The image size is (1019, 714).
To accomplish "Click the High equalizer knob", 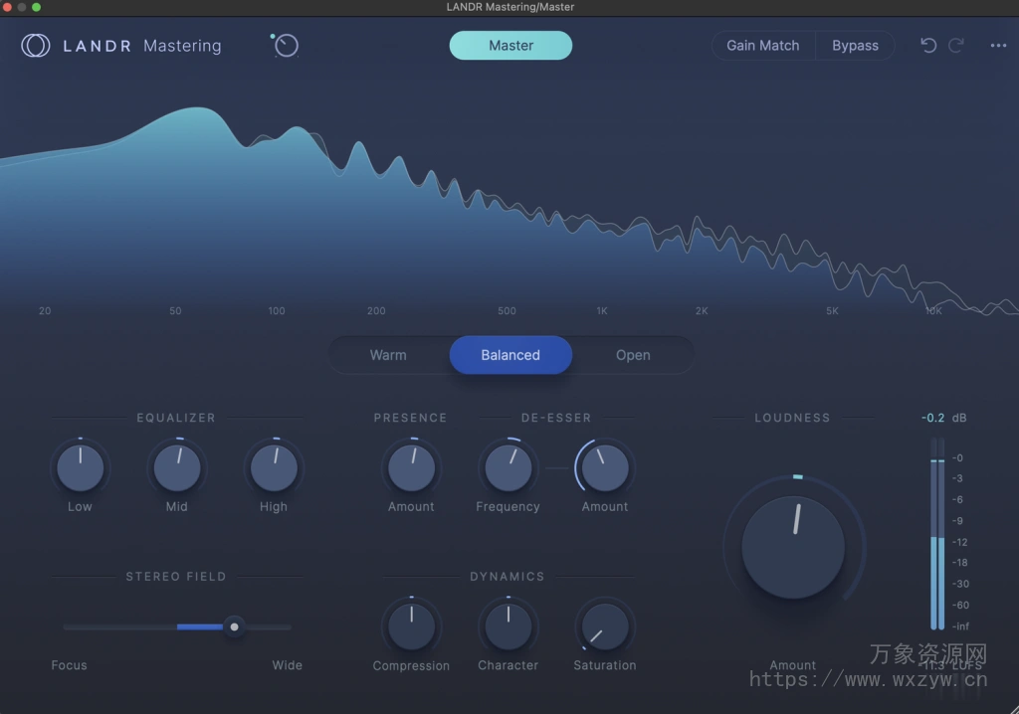I will tap(273, 467).
